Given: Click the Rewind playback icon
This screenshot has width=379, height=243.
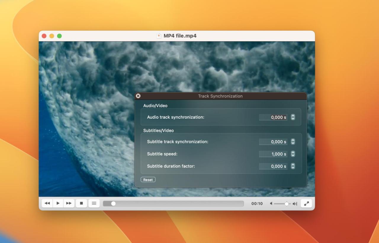Looking at the screenshot, I should 47,203.
